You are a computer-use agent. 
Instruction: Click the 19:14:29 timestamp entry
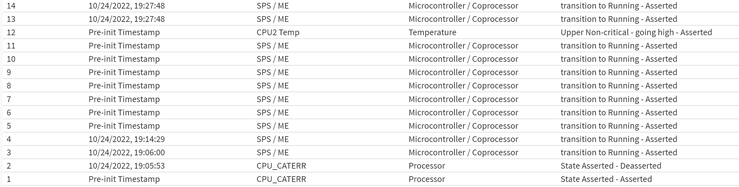click(x=127, y=139)
